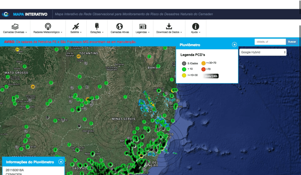301x175 pixels.
Task: Expand the Satélite dropdown arrow
Action: (81, 31)
